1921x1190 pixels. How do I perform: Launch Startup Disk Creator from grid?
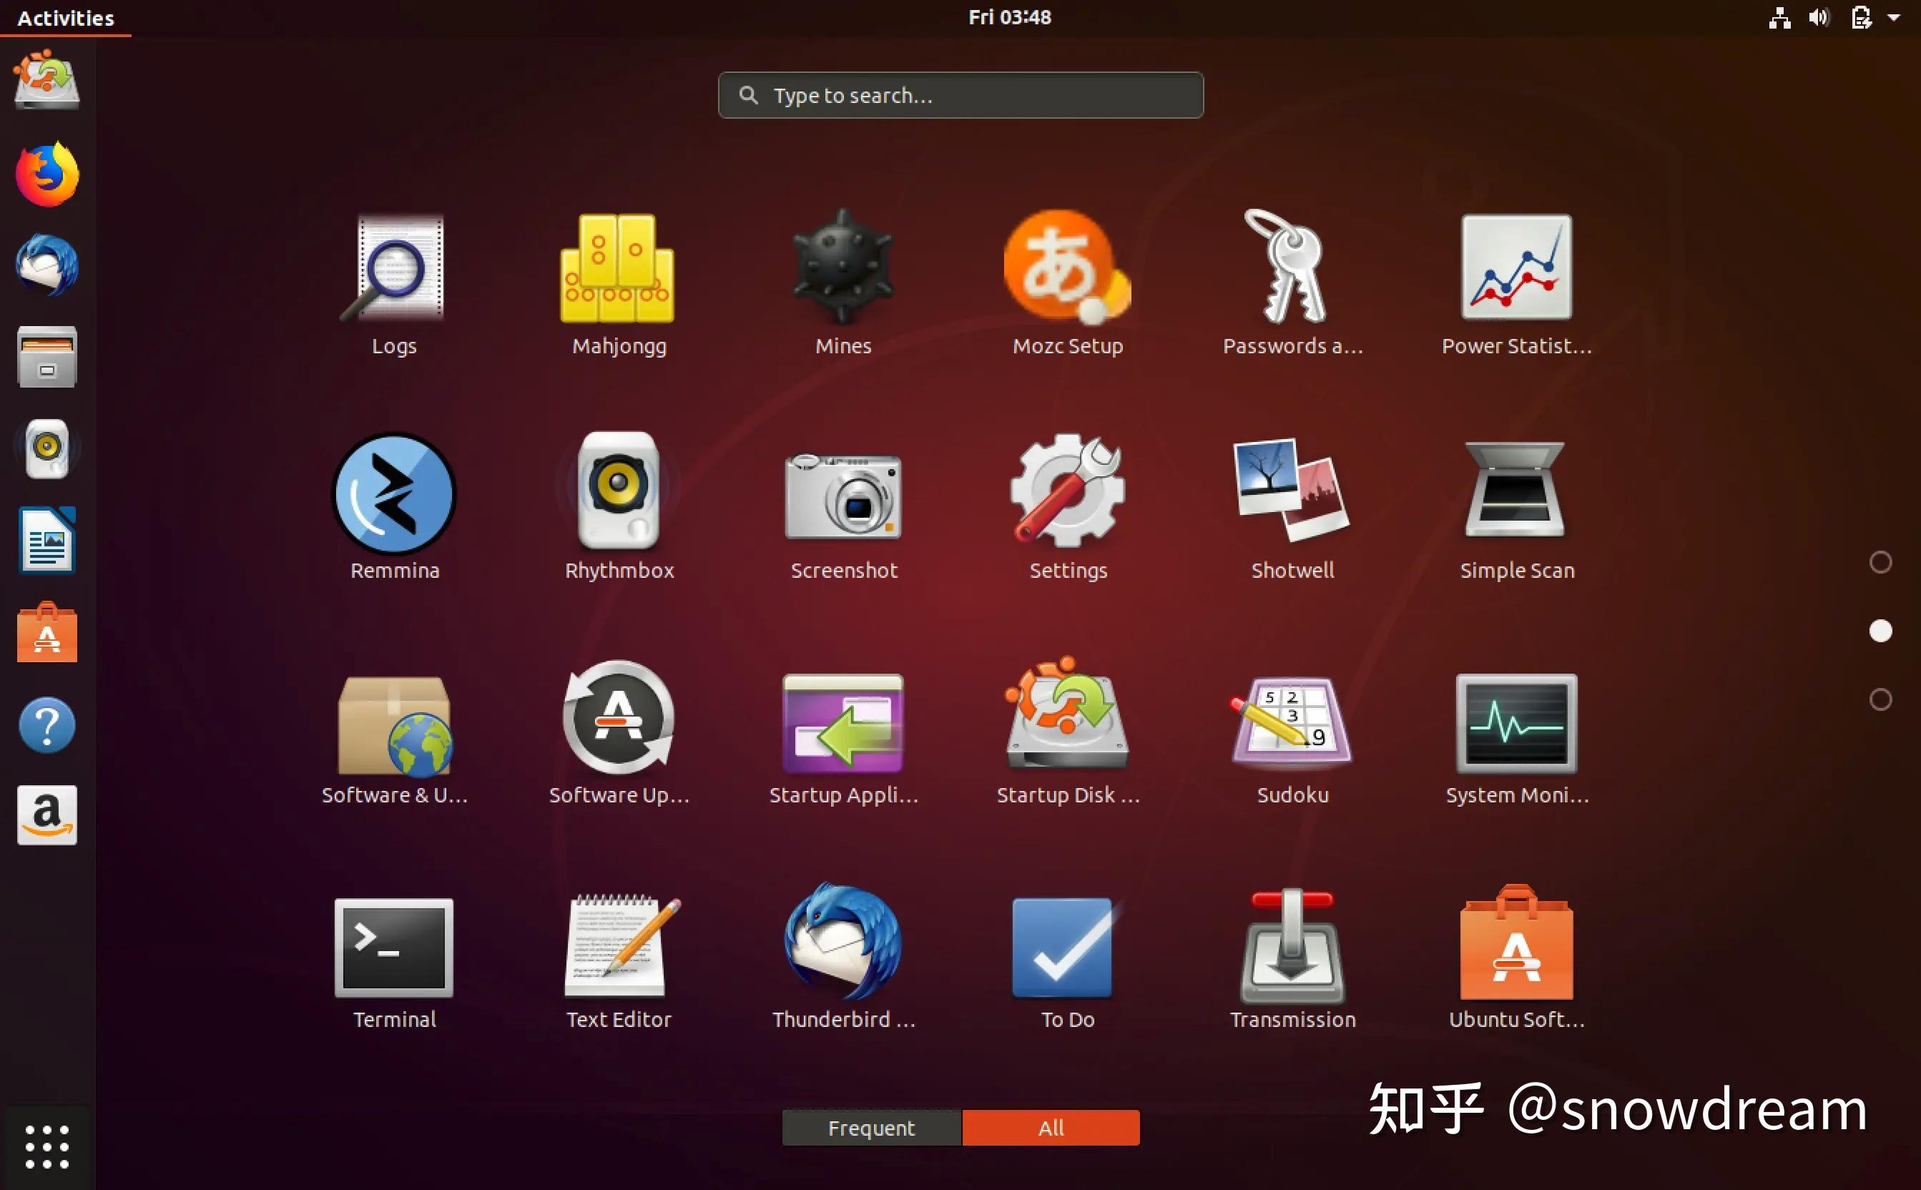click(x=1068, y=732)
